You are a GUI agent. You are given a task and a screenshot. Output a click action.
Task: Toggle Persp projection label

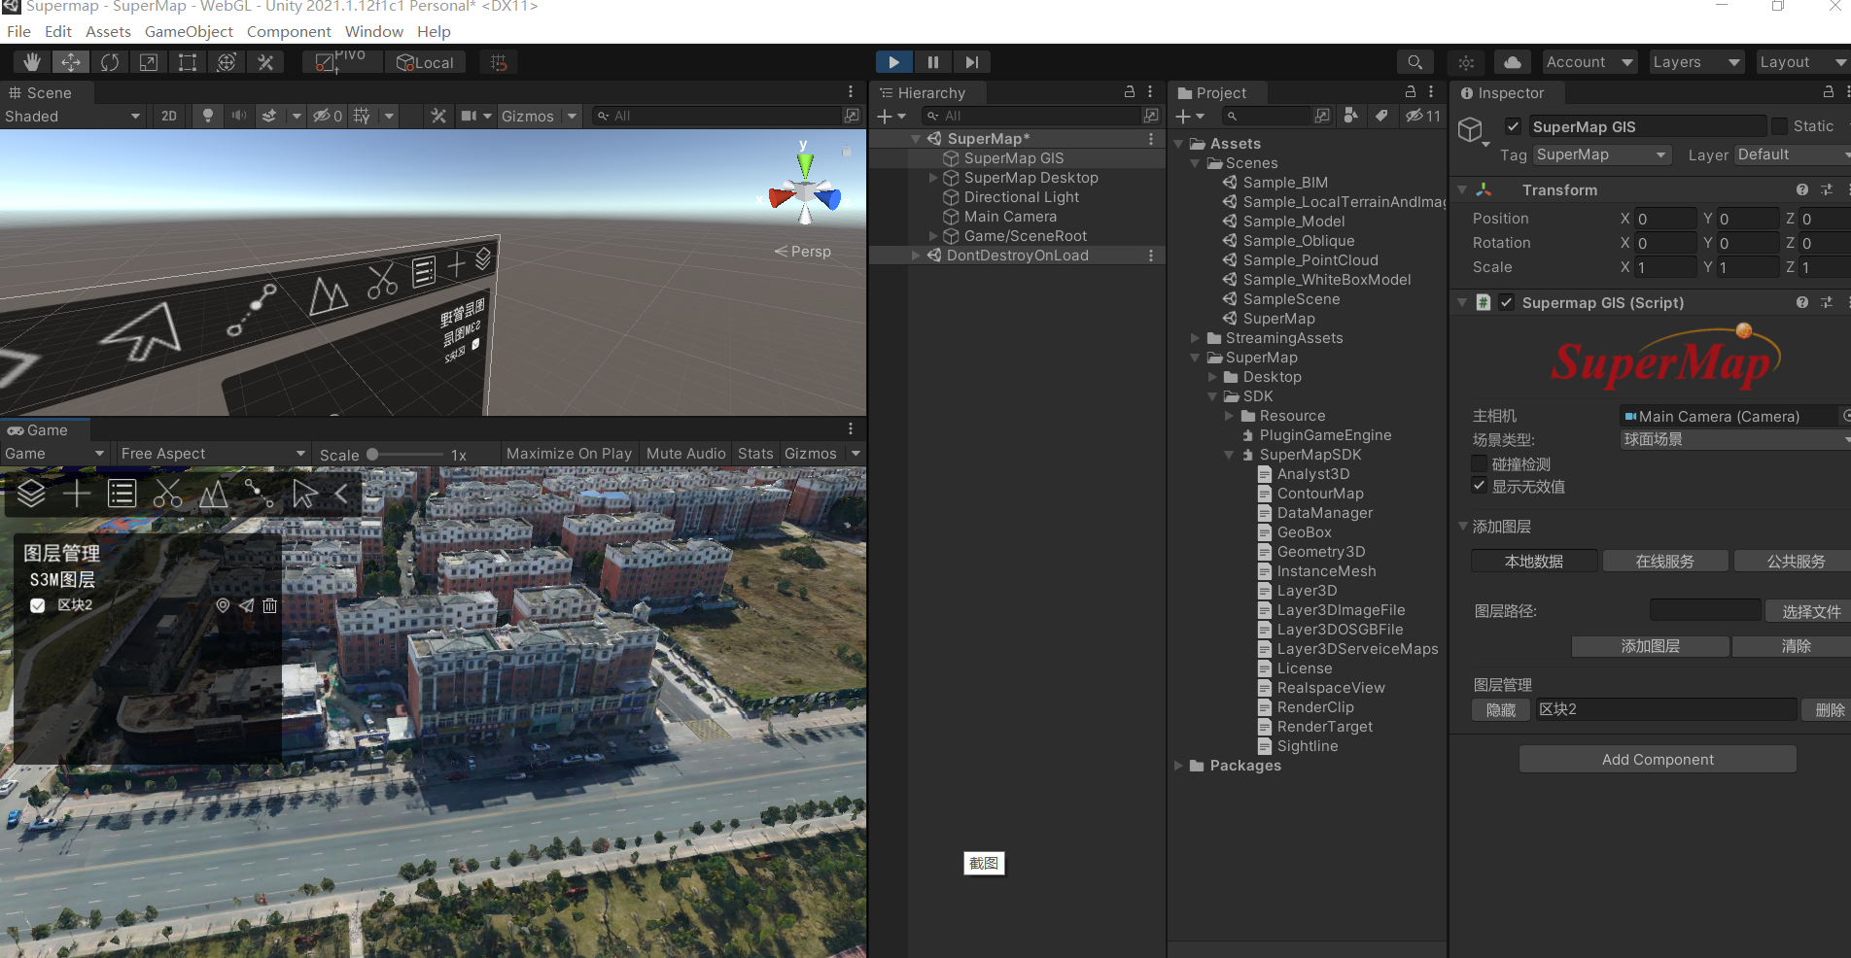(804, 251)
